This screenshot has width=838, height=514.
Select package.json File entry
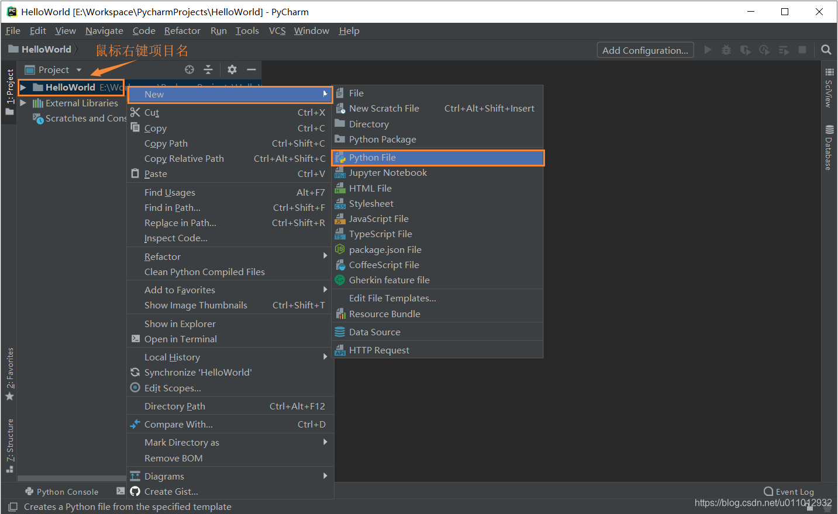click(437, 249)
